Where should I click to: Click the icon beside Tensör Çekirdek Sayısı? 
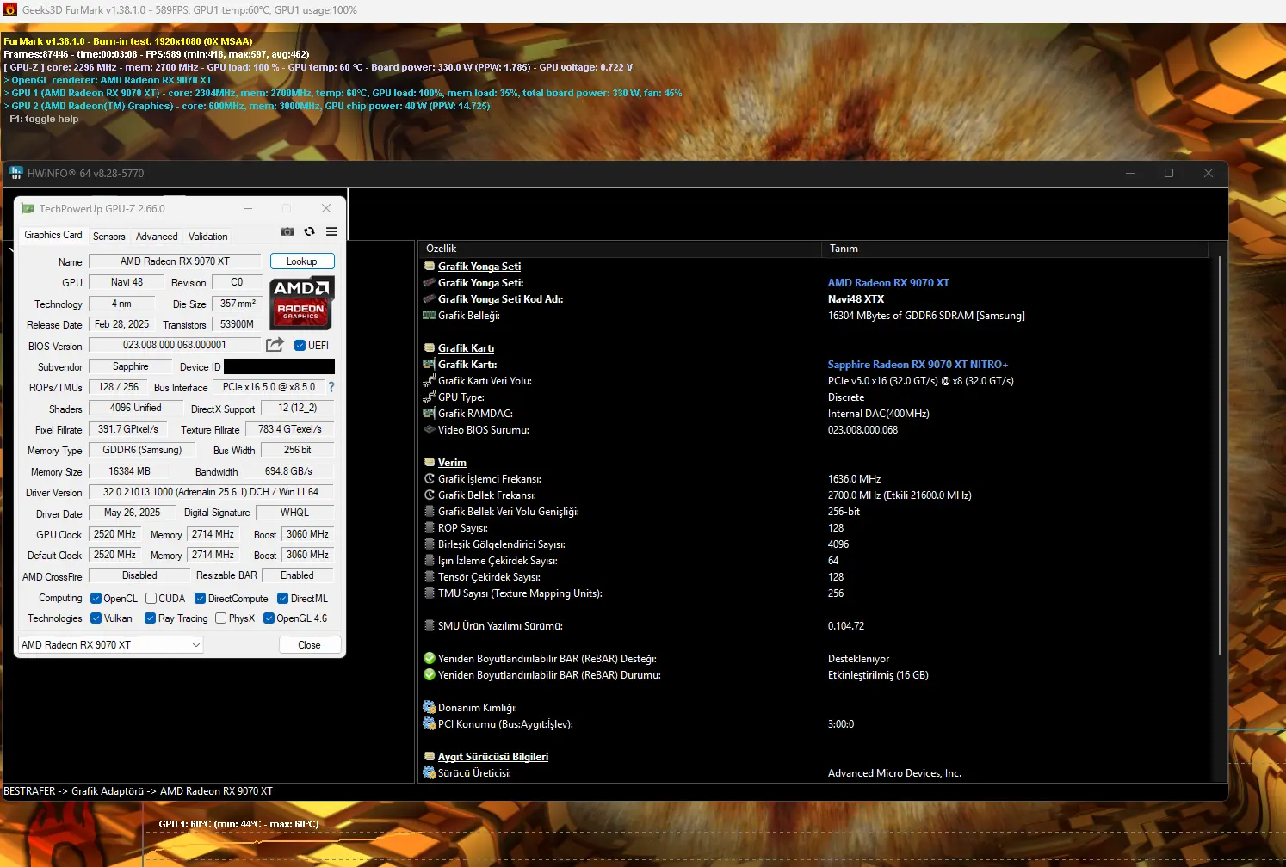tap(430, 576)
